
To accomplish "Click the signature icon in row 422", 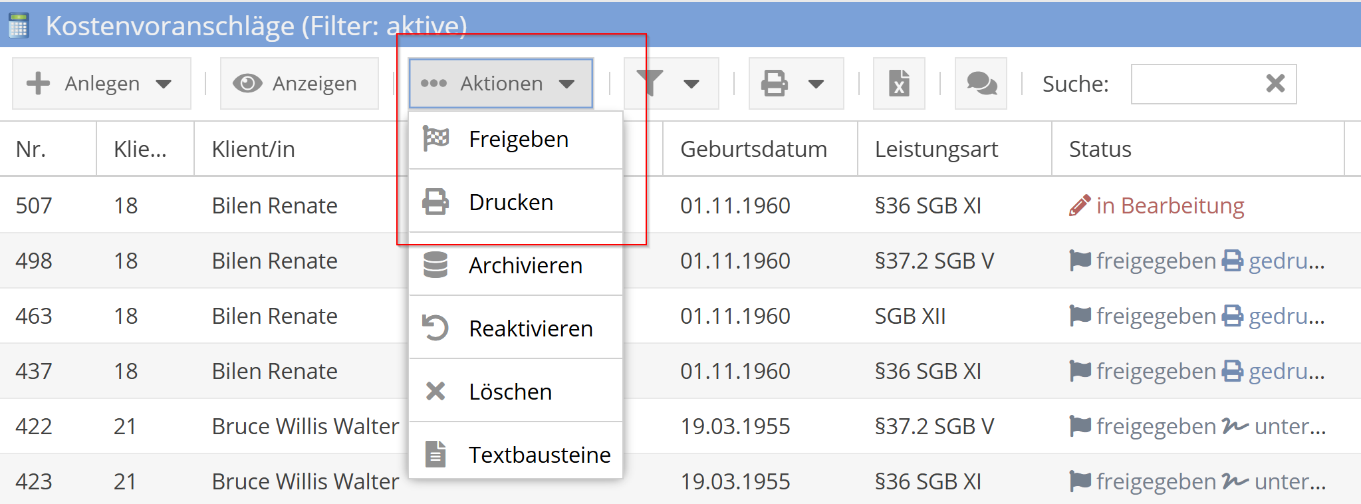I will click(1235, 426).
